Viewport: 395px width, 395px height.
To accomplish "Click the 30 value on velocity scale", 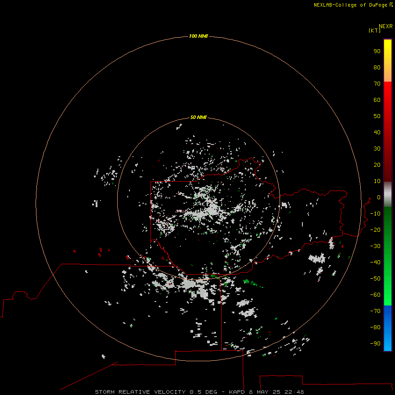I will [x=377, y=149].
